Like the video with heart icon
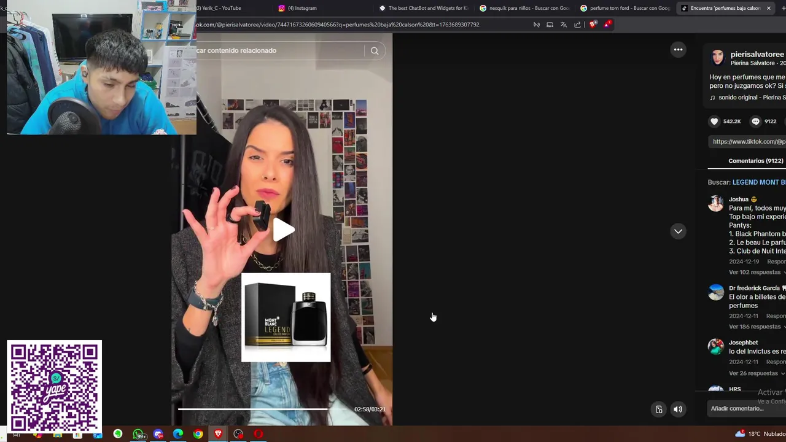 (714, 122)
